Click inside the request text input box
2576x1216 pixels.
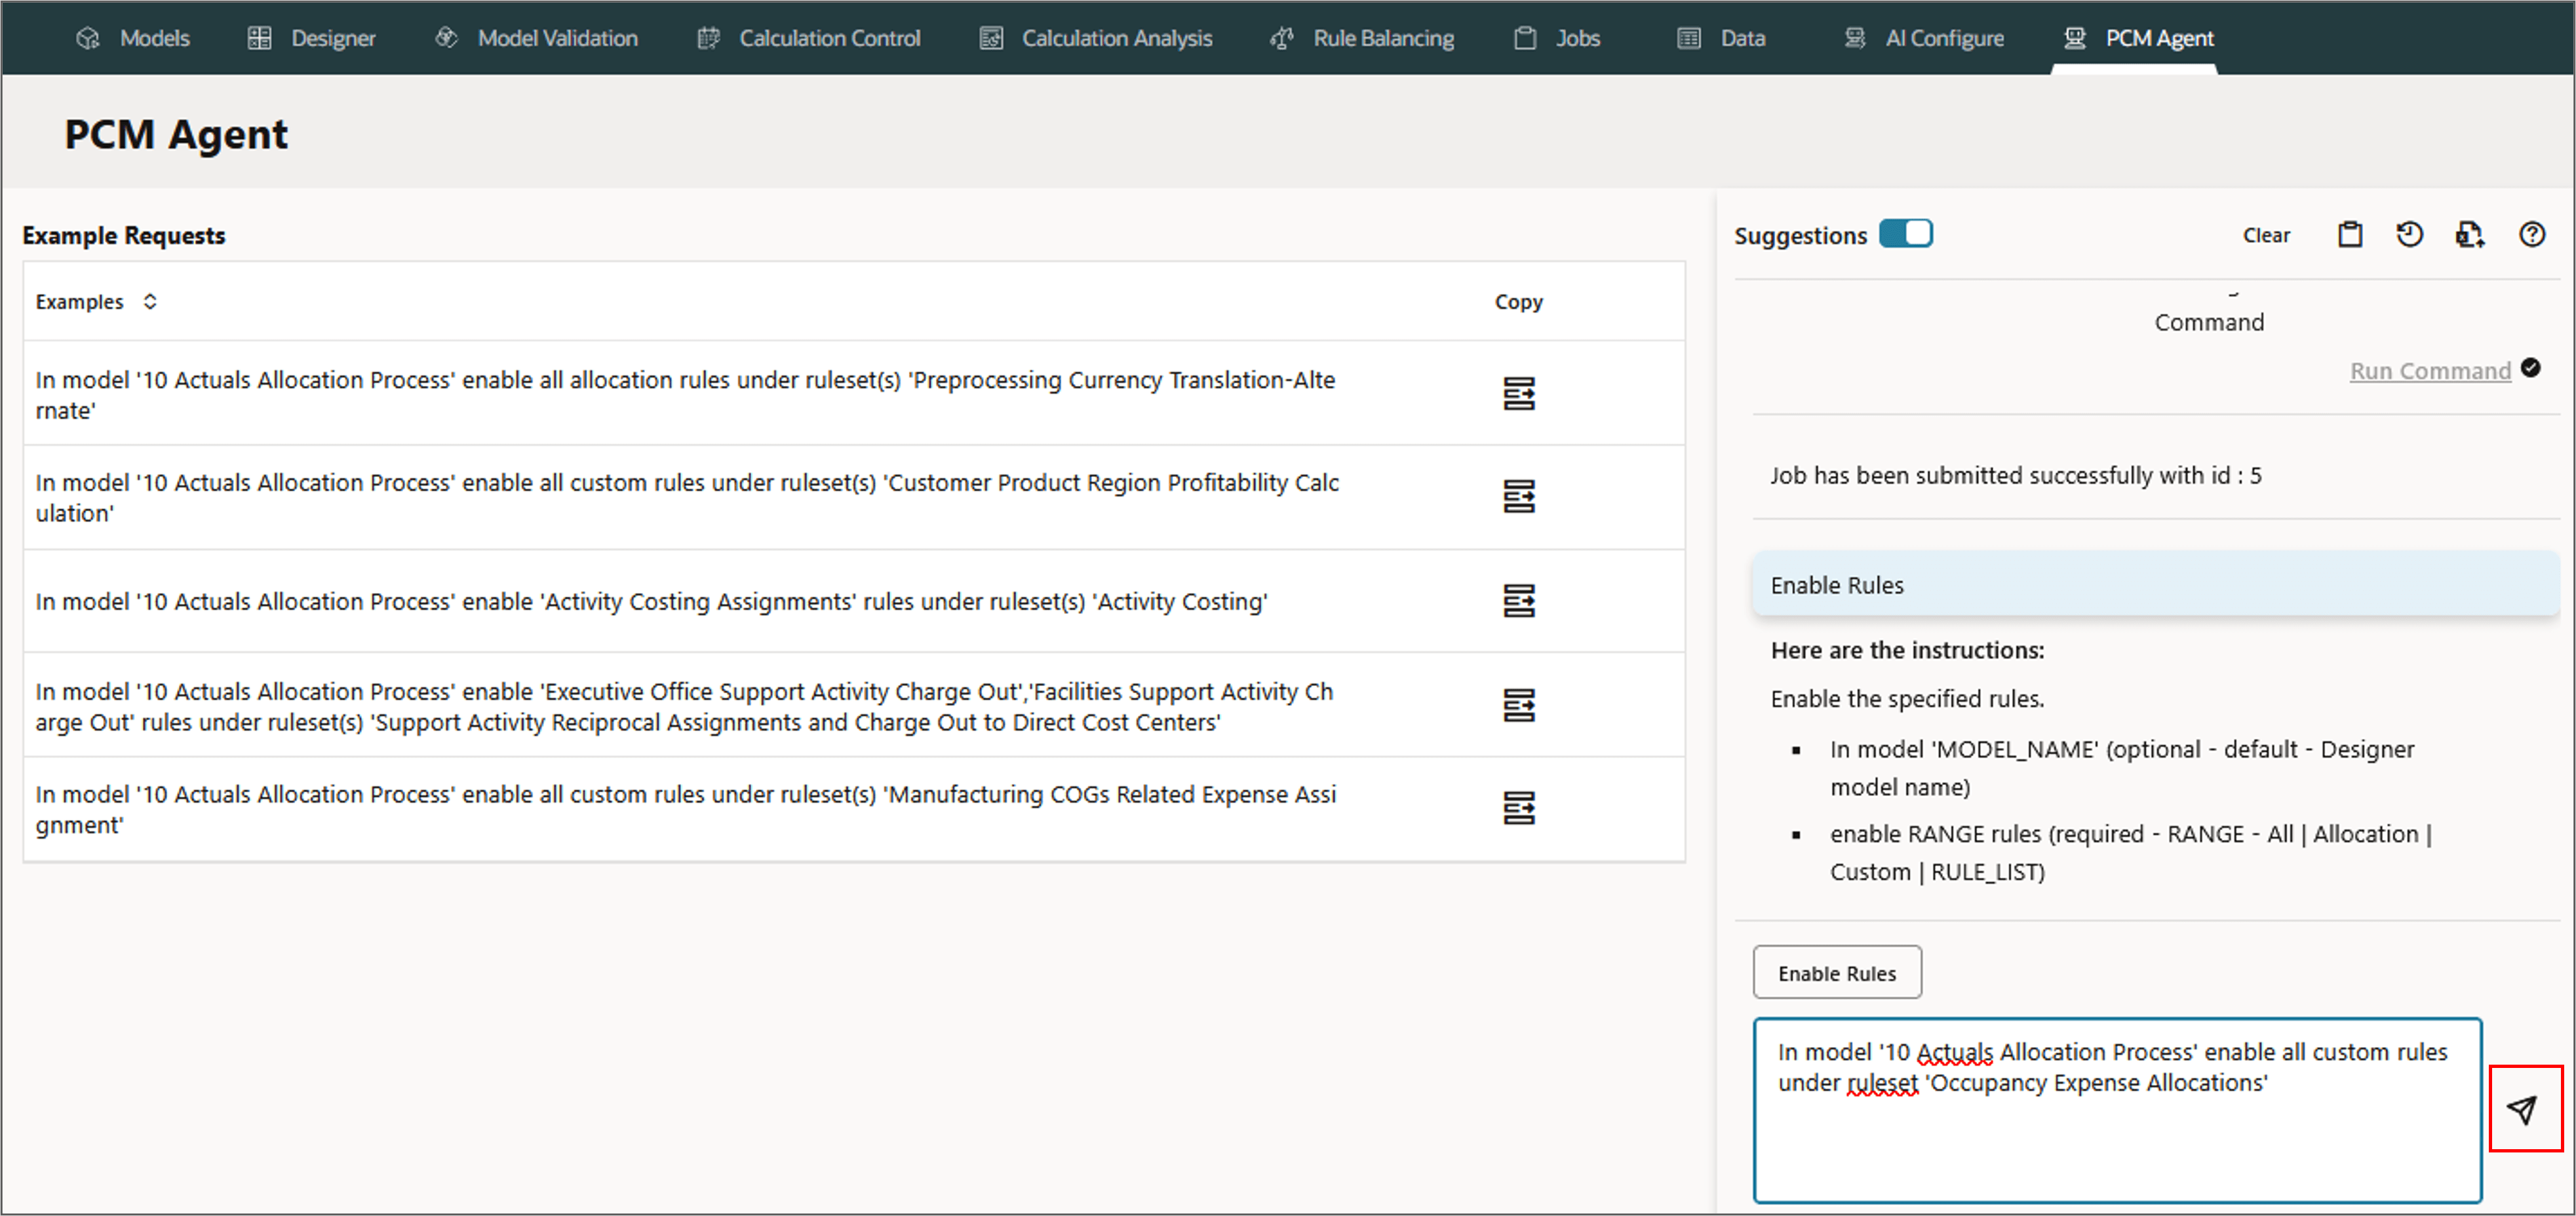tap(2116, 1129)
